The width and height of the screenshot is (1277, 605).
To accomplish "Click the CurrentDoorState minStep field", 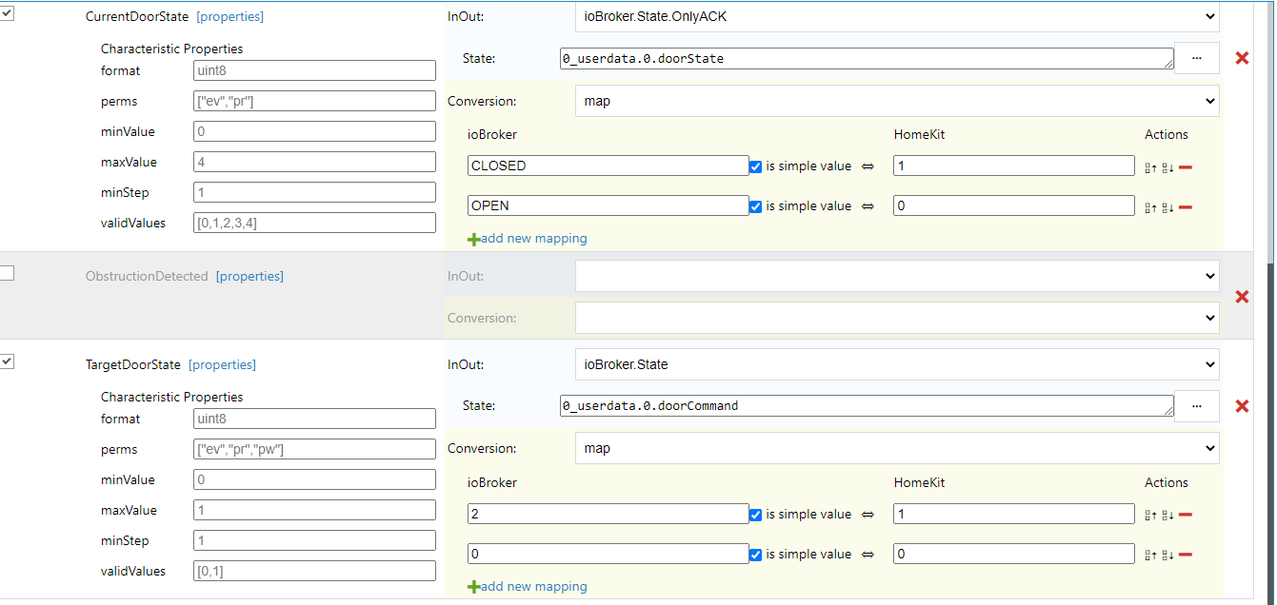I will tap(314, 192).
